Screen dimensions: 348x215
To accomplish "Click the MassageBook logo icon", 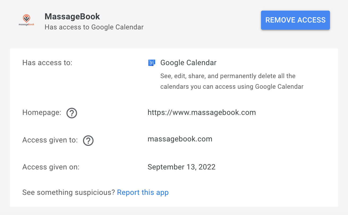I will point(27,20).
